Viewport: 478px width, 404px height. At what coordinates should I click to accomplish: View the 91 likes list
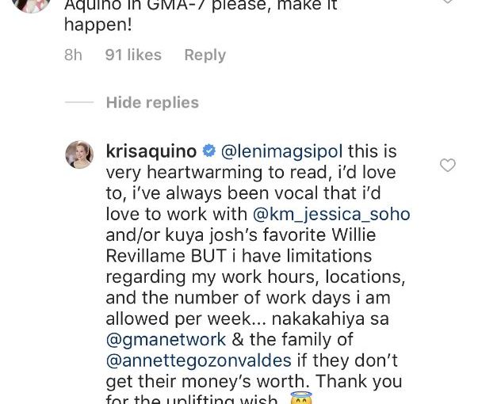tap(133, 55)
